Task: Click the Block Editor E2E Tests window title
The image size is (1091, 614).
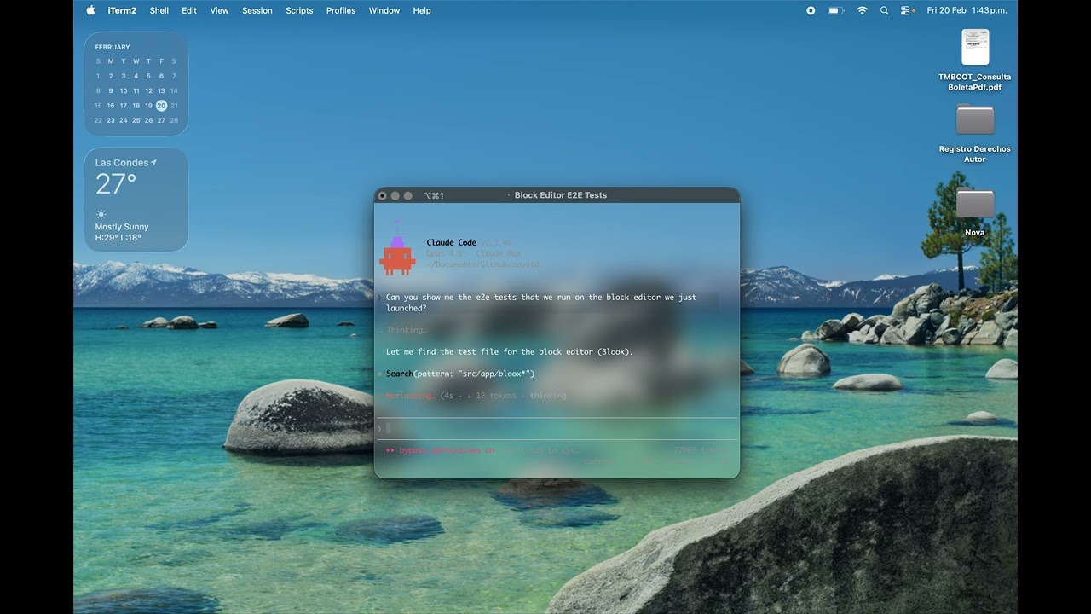Action: (x=561, y=195)
